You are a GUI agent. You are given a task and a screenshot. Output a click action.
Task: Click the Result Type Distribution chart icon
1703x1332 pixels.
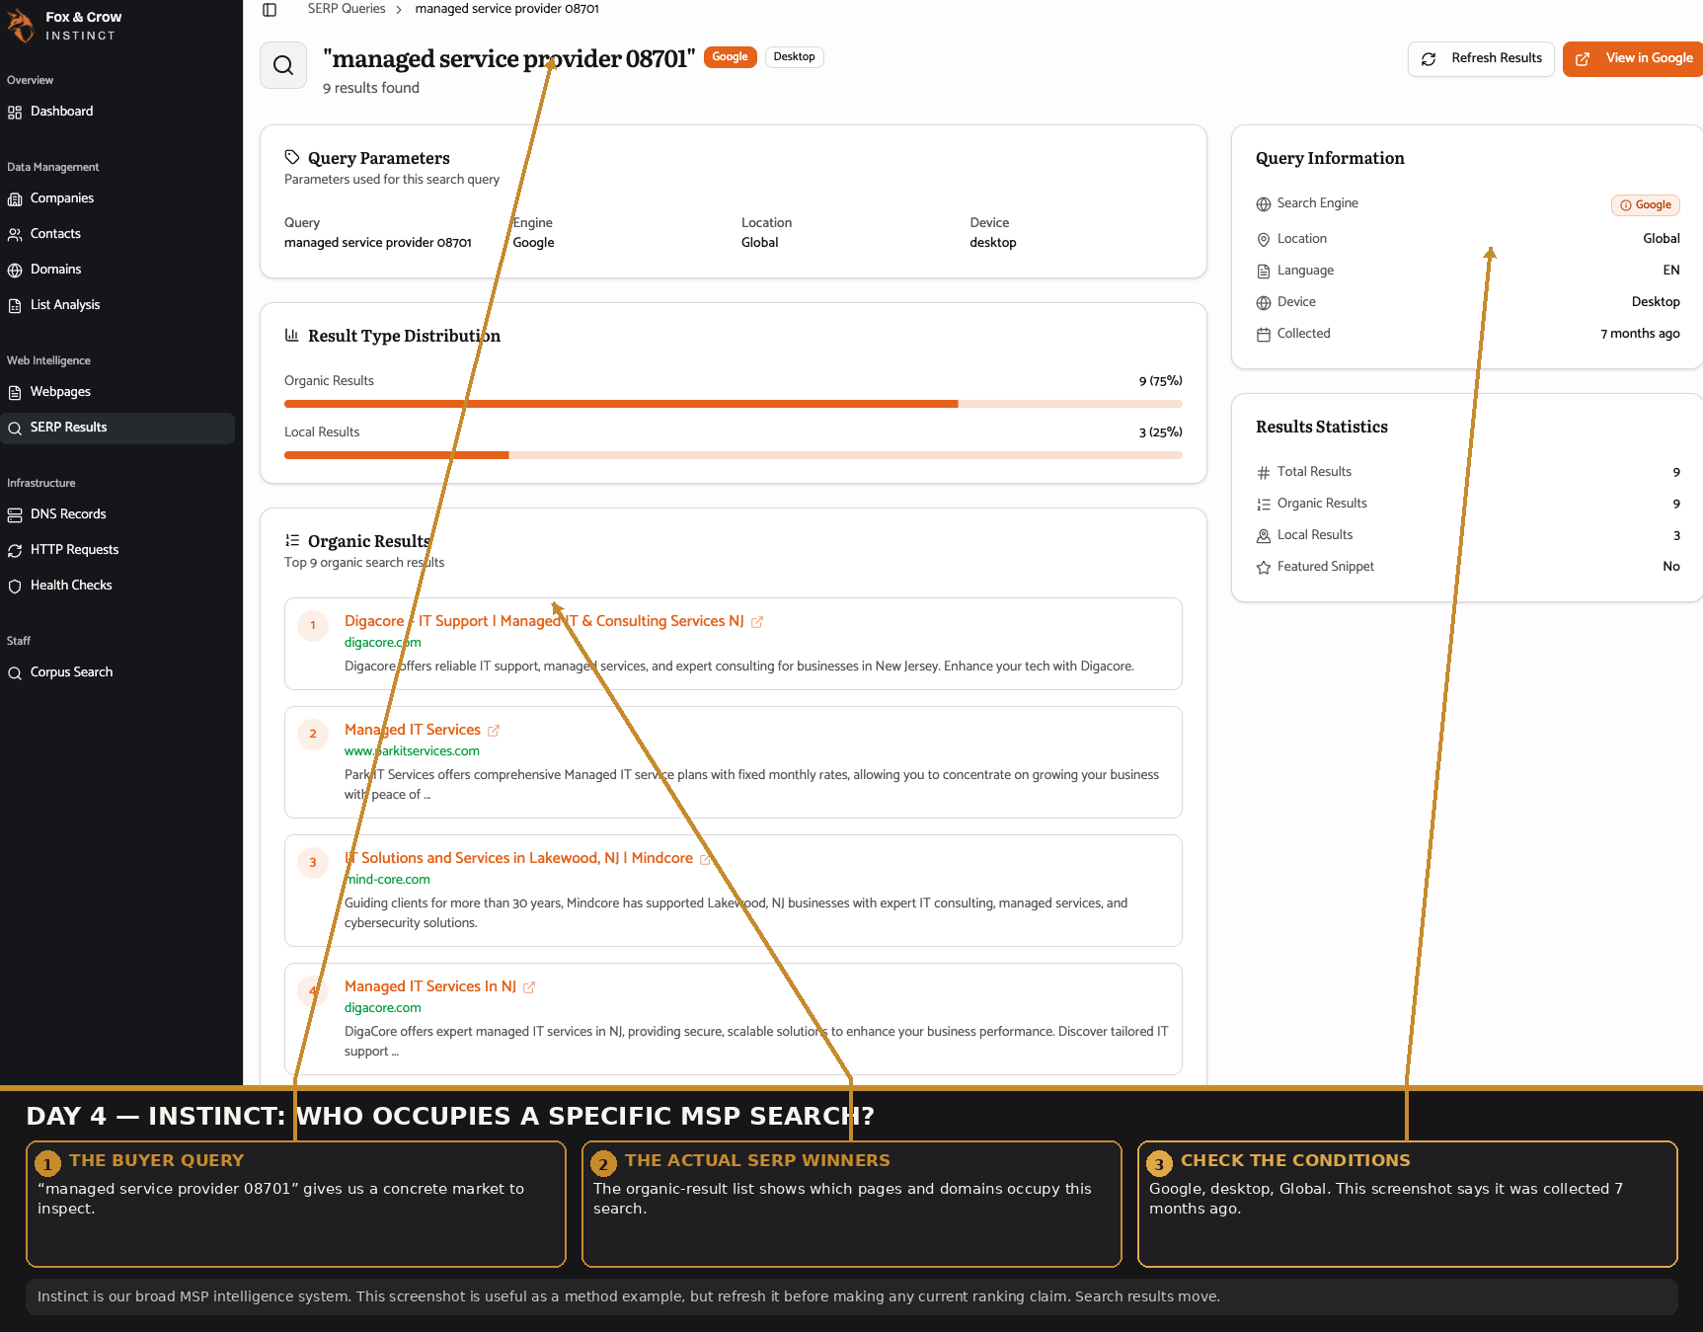(292, 335)
